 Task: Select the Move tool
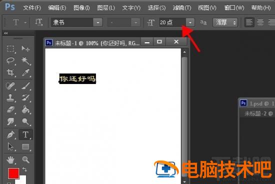pos(25,48)
